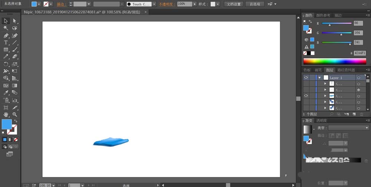The height and width of the screenshot is (187, 371).
Task: Select the Gradient tool in toolbar
Action: [15, 85]
